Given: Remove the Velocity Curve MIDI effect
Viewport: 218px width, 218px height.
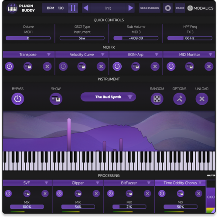Looking at the screenshot, I should (101, 67).
